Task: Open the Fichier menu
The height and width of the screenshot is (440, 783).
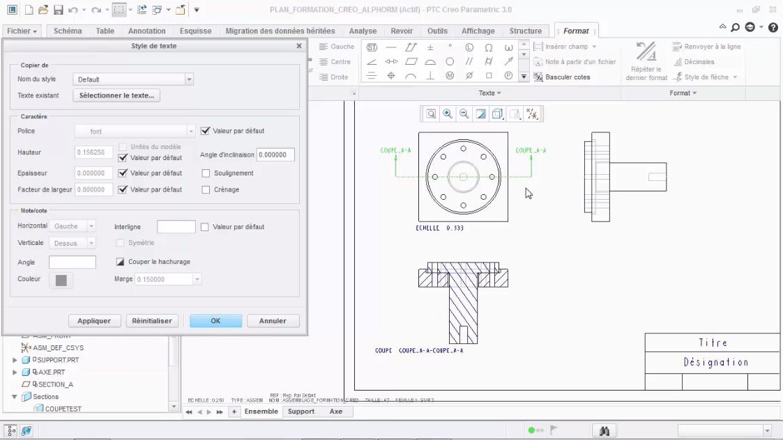Action: point(21,31)
